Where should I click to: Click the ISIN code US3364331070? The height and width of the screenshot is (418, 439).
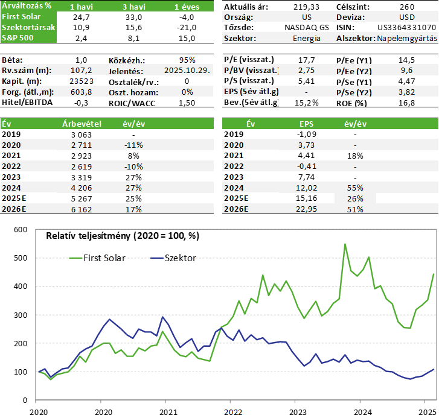(x=407, y=27)
